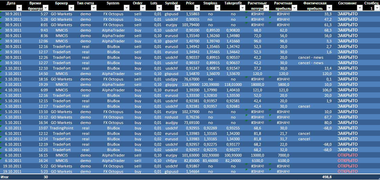Select the calculated profit cell 5800,0
This screenshot has height=180, width=380.
pyautogui.click(x=283, y=85)
